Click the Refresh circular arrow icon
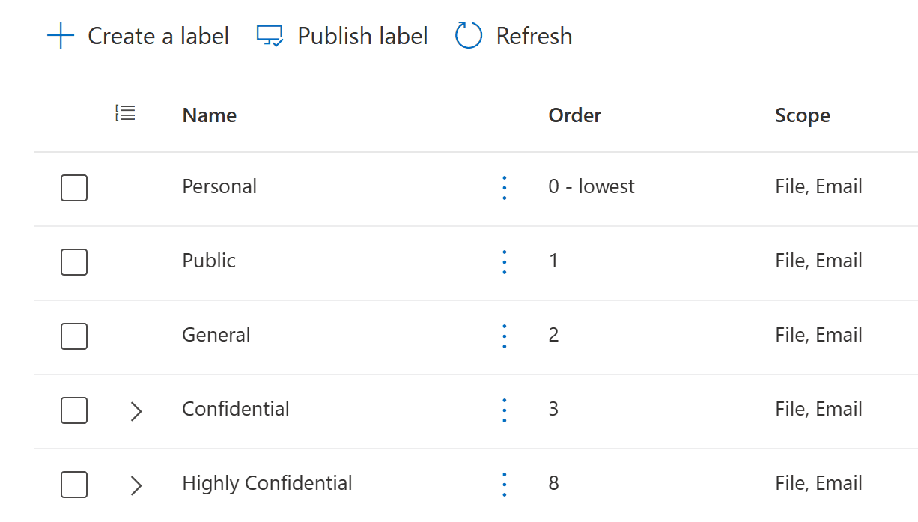This screenshot has height=522, width=918. [x=467, y=35]
